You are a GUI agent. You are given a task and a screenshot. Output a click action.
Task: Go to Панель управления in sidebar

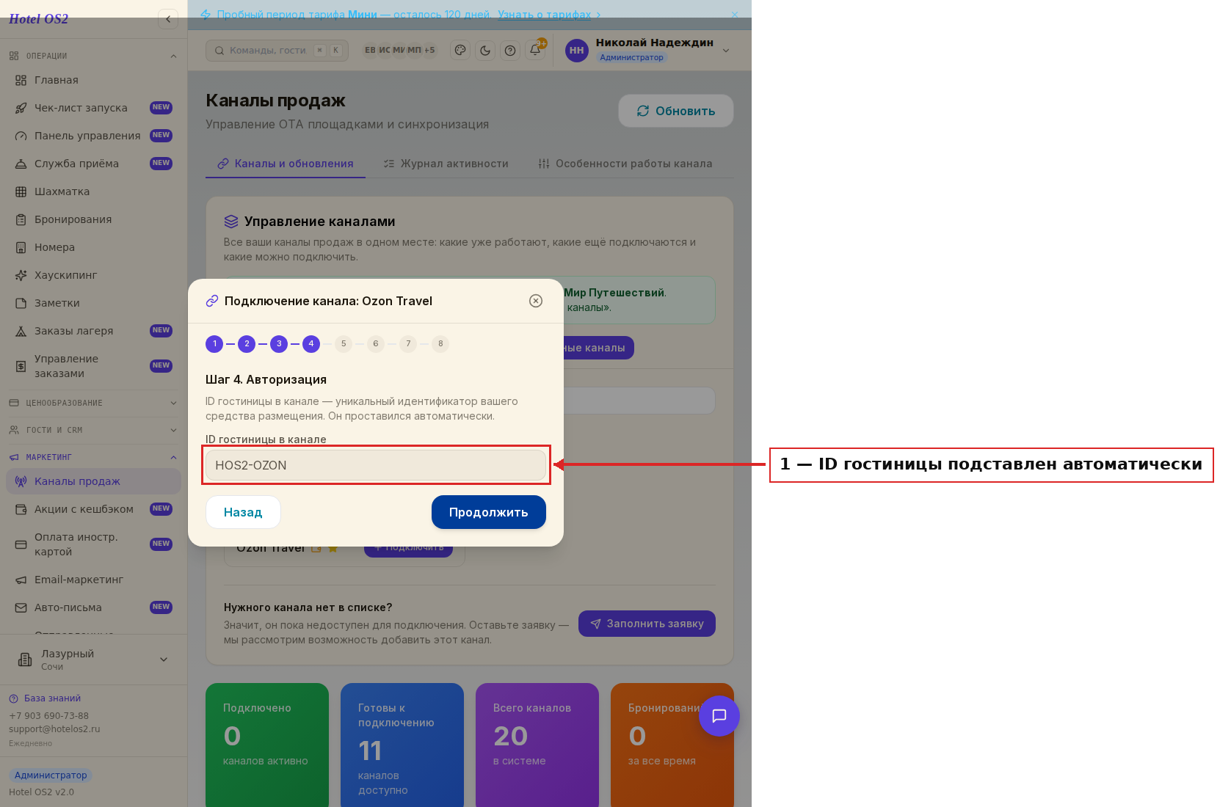coord(93,136)
